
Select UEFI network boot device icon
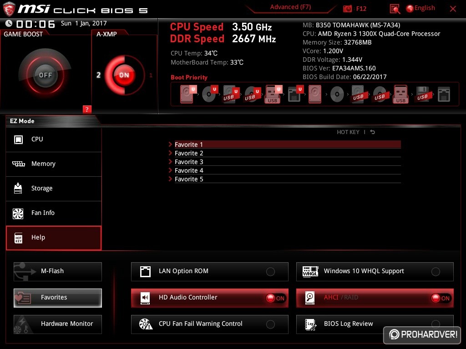[295, 94]
